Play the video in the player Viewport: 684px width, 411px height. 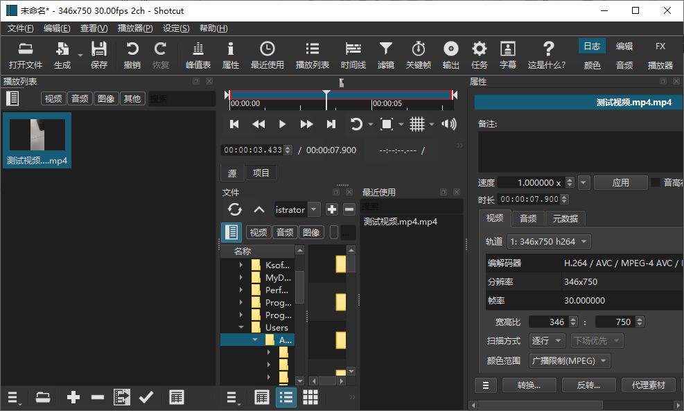click(x=282, y=124)
